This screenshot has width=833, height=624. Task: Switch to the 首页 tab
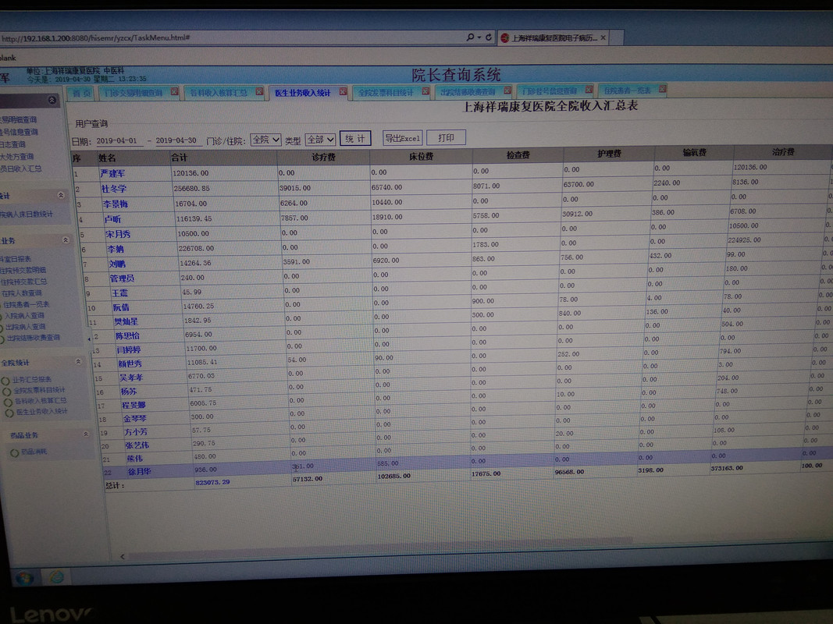point(80,94)
